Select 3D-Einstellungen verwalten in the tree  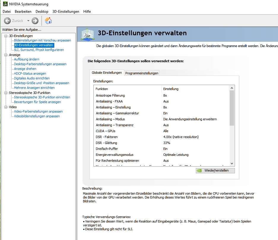[34, 45]
